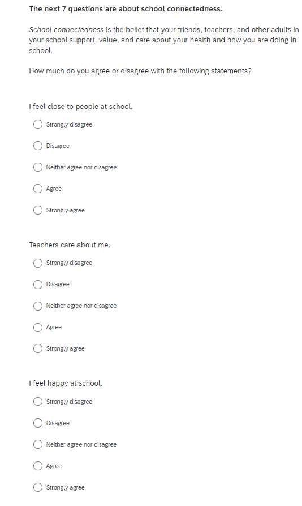Select Agree for 'I feel close to people at school'
The image size is (302, 506).
tap(38, 189)
